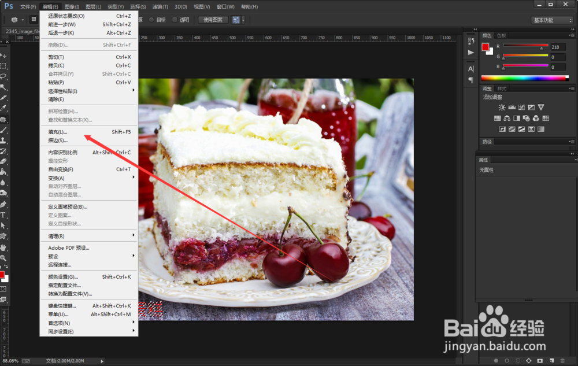The image size is (578, 366).
Task: Select the Zoom tool
Action: tap(3, 258)
